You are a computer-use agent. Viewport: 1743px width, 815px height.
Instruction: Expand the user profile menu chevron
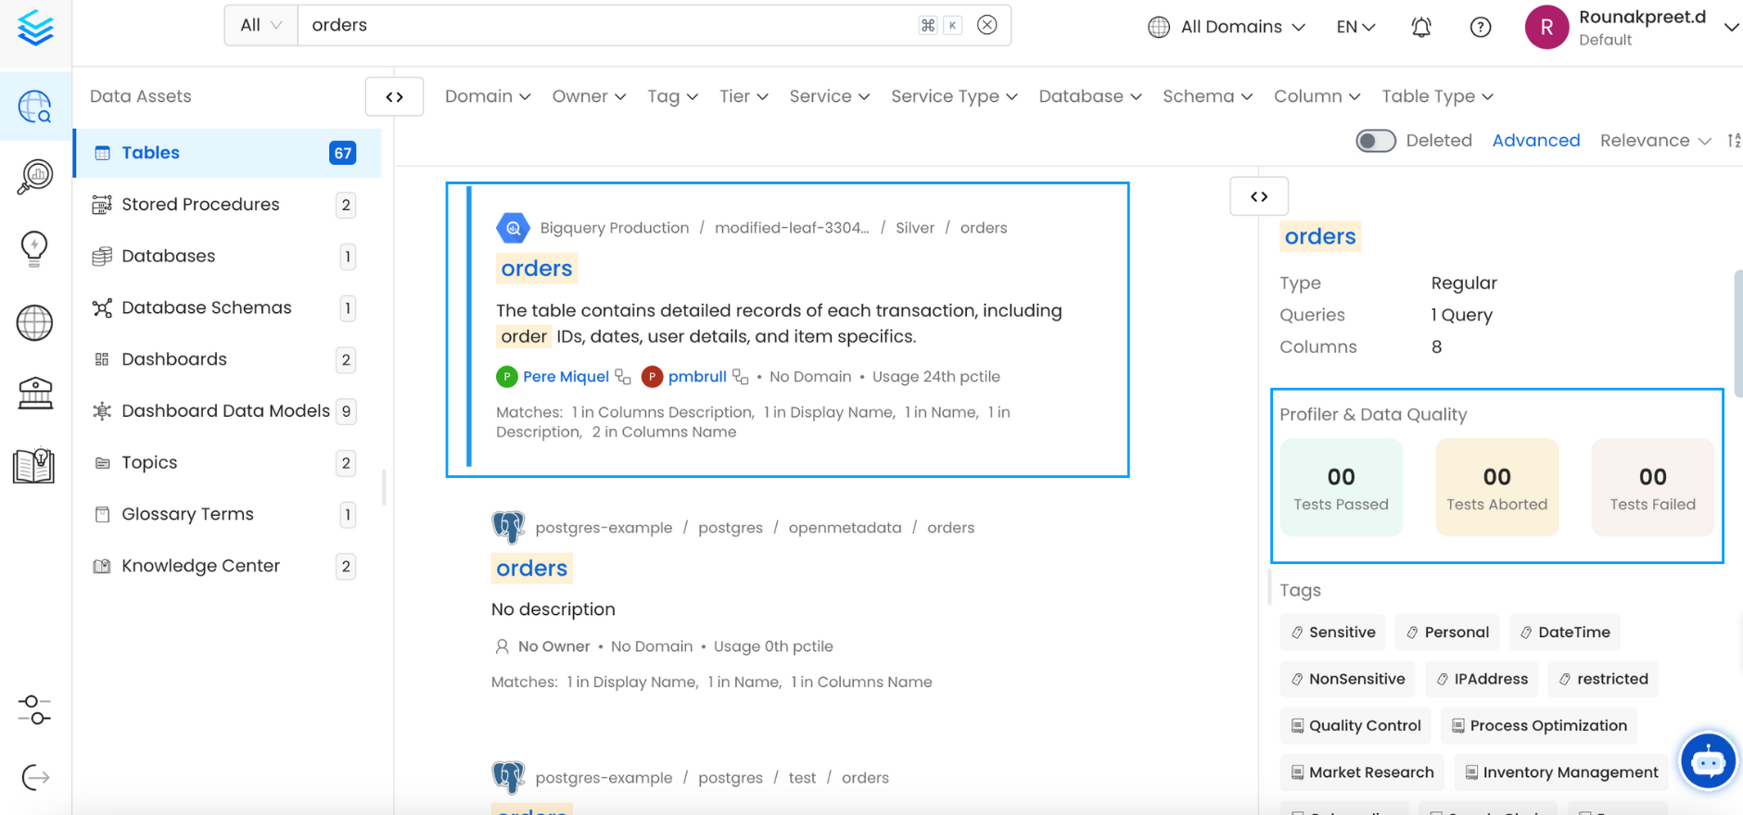(x=1731, y=27)
